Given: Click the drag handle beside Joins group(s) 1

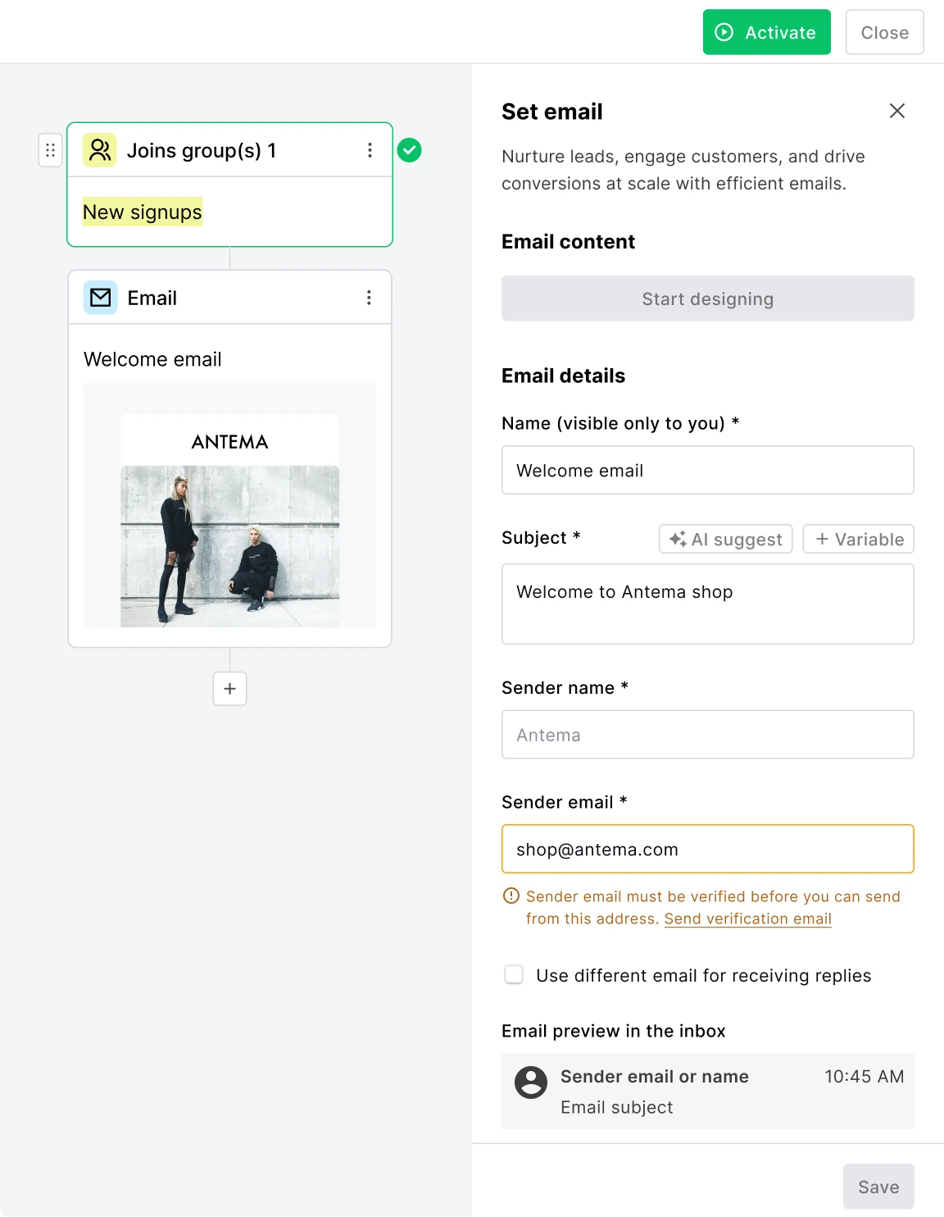Looking at the screenshot, I should coord(50,150).
